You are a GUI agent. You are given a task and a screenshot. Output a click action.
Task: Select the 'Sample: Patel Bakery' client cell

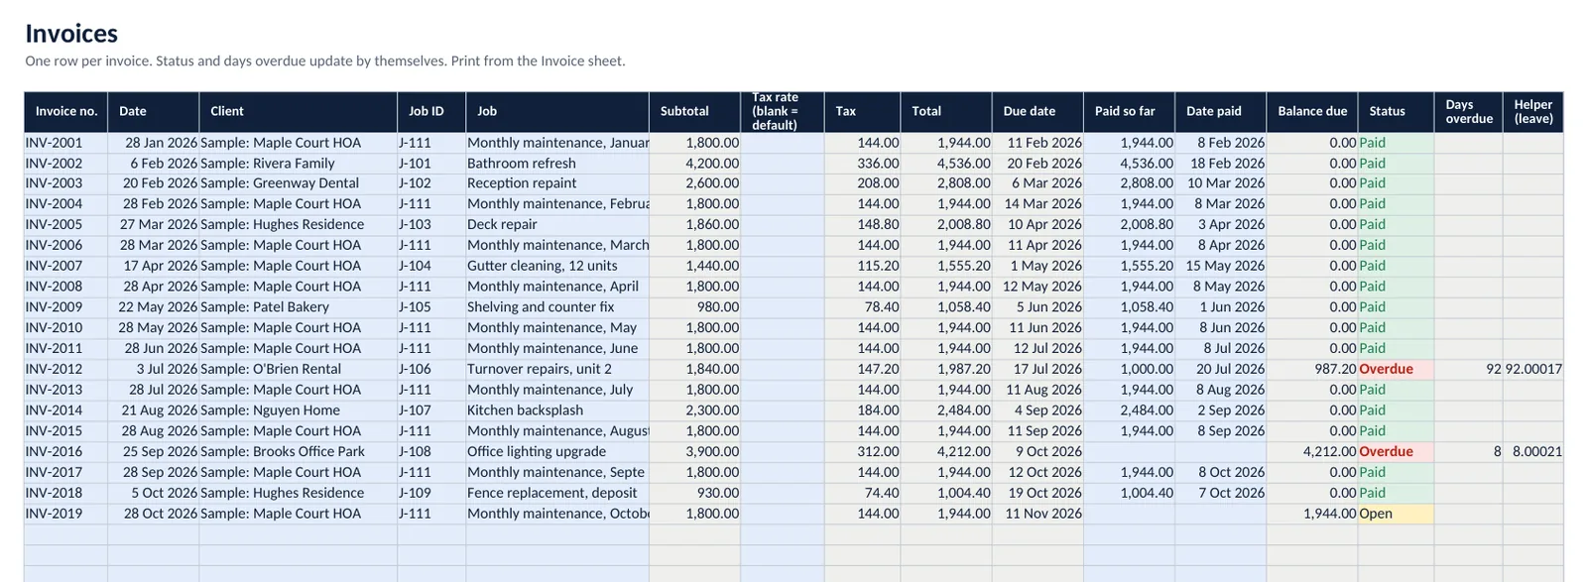tap(298, 307)
